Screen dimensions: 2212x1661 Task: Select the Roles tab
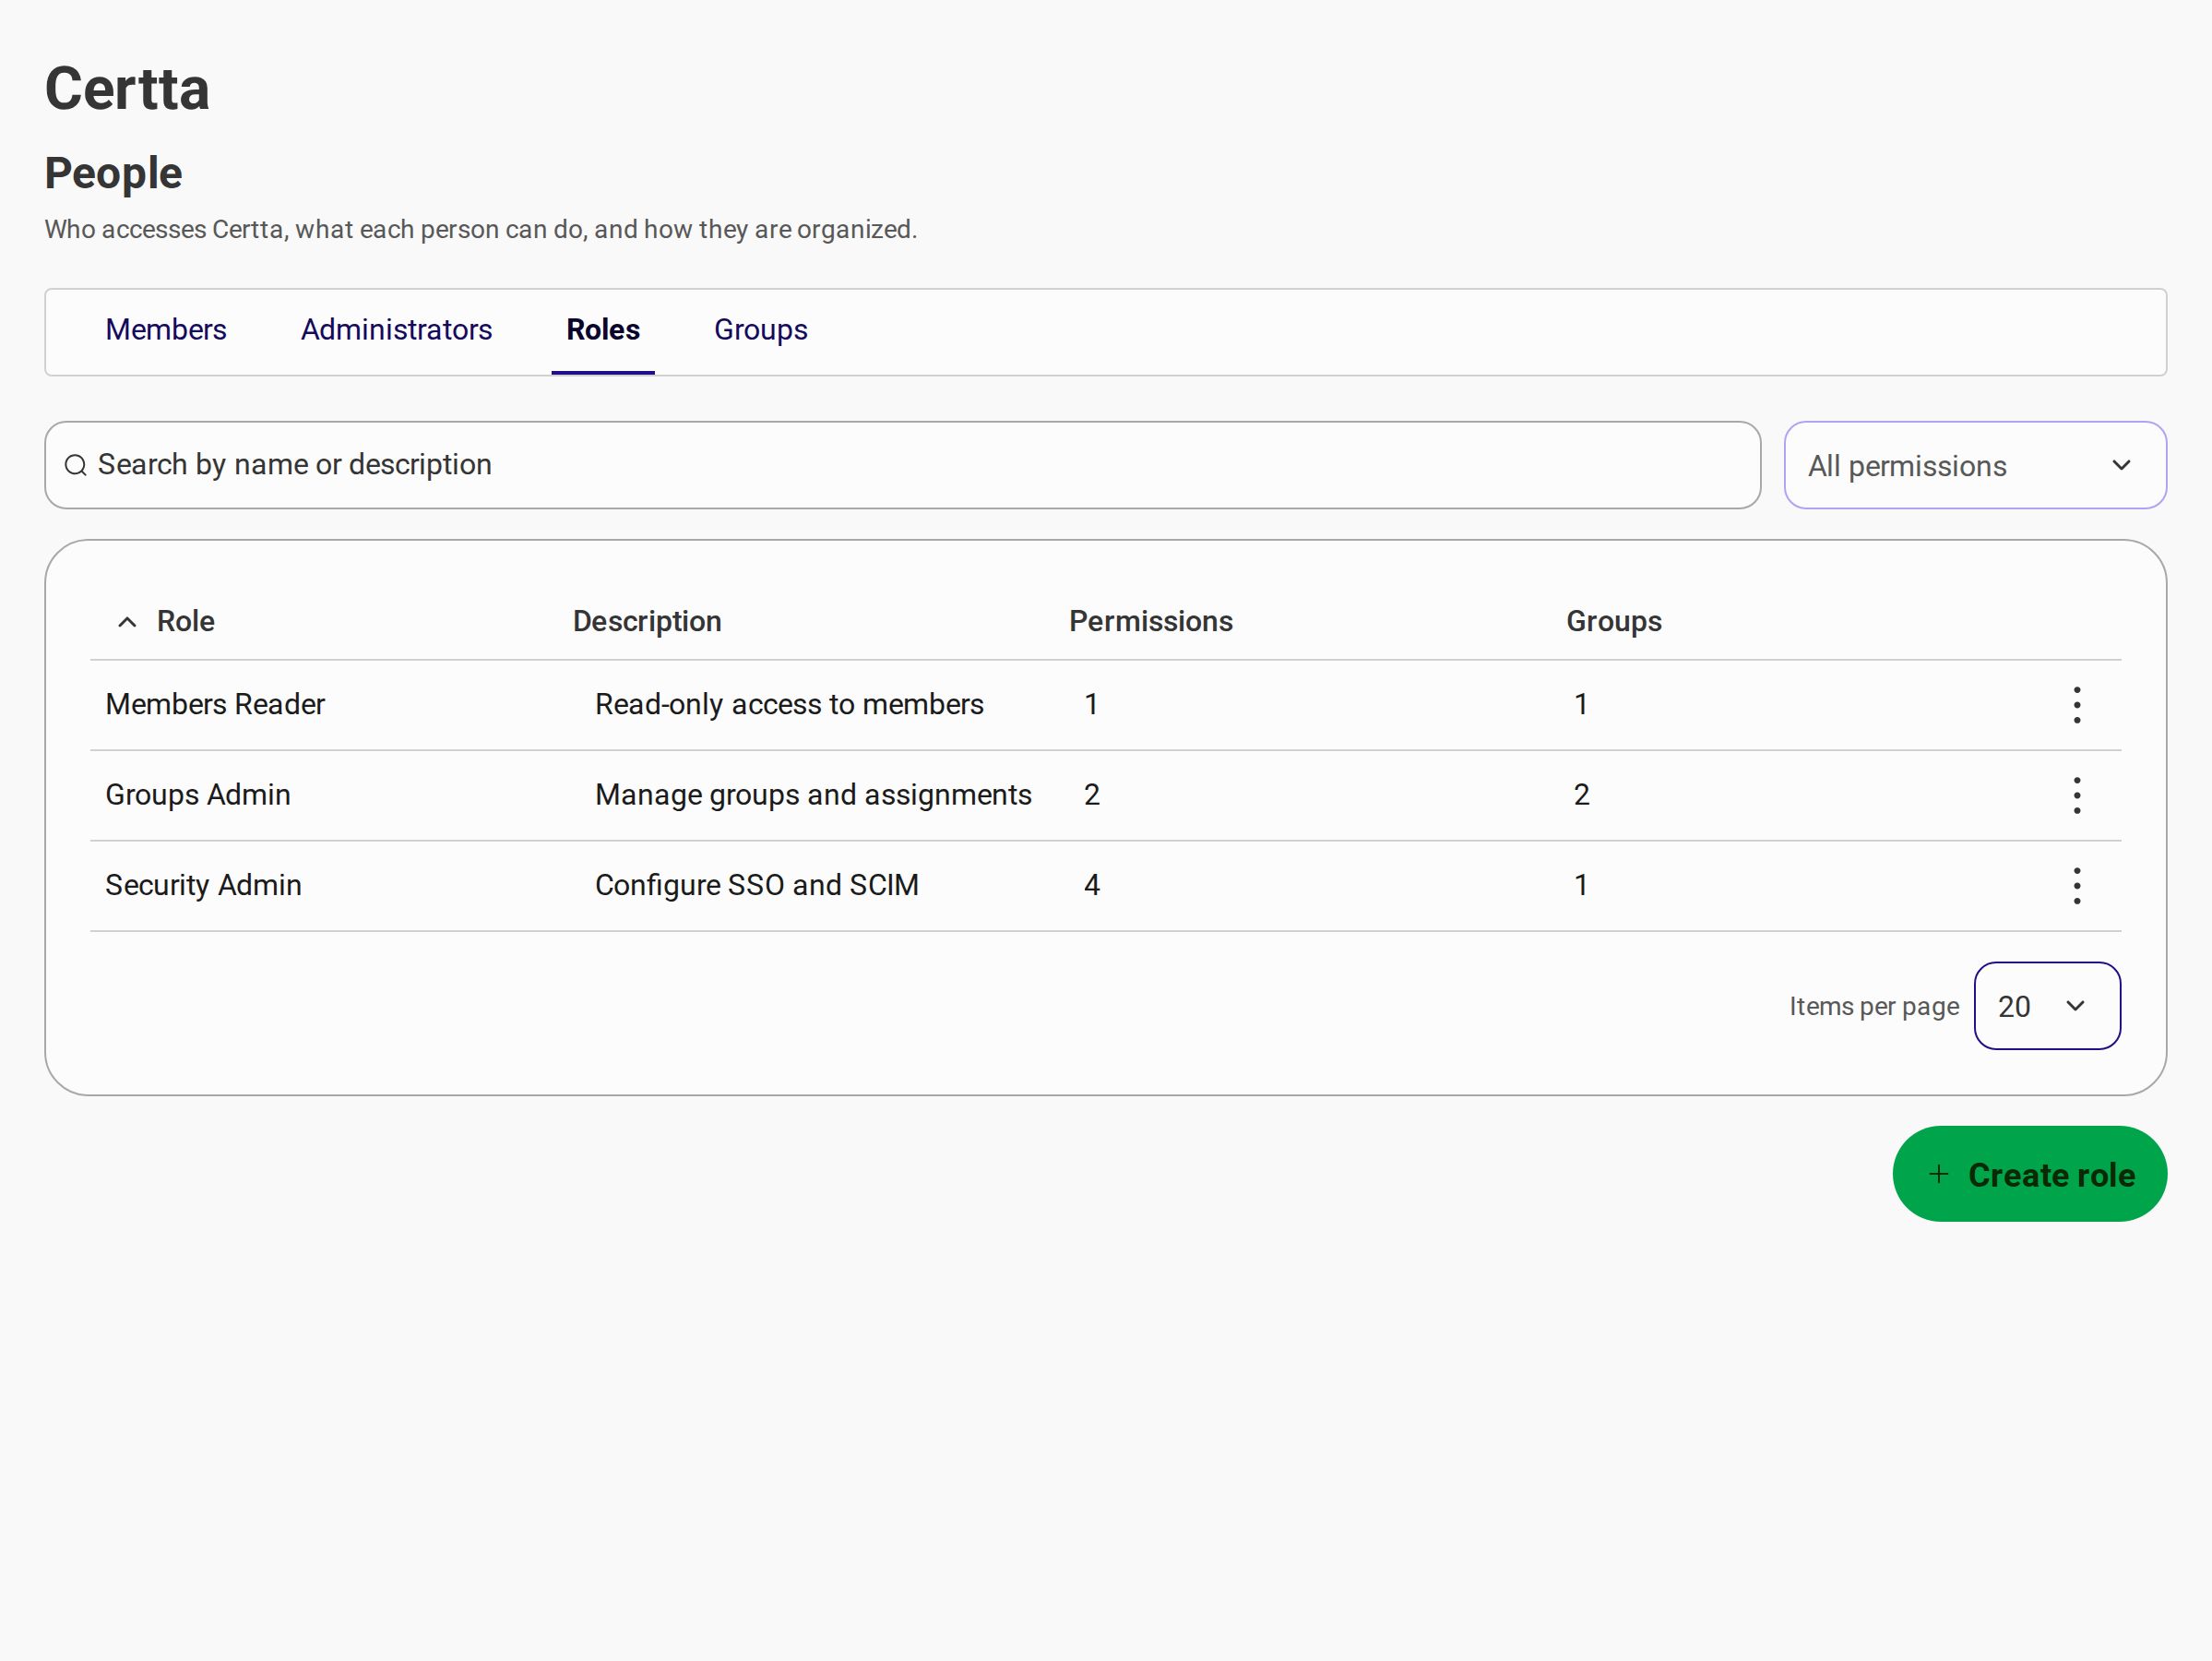click(603, 330)
